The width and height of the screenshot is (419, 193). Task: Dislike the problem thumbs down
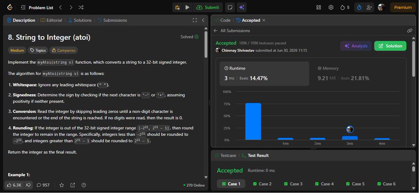tap(29, 185)
